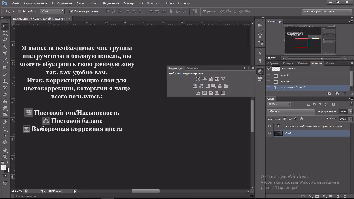Switch to the Каналы tab
The image size is (354, 199).
pyautogui.click(x=303, y=63)
